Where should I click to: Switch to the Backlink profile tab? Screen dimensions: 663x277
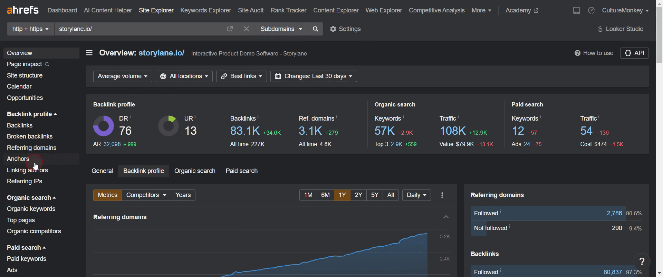pos(144,171)
